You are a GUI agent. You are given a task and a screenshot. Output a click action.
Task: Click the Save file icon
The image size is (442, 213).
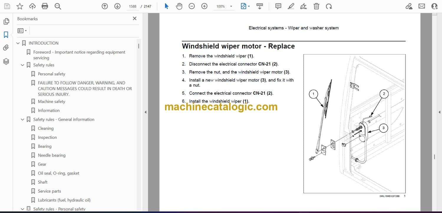7,6
